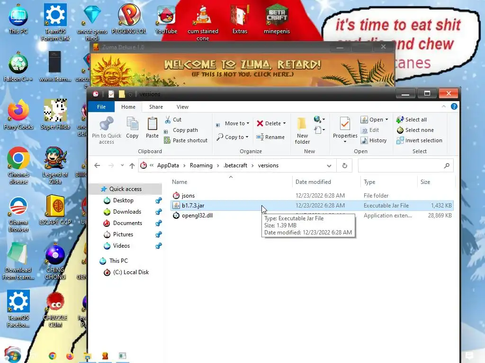Image resolution: width=485 pixels, height=363 pixels.
Task: Click Paste shortcut command
Action: pyautogui.click(x=186, y=140)
